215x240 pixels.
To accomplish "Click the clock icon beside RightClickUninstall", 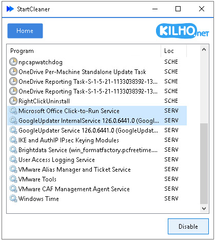I will point(13,101).
